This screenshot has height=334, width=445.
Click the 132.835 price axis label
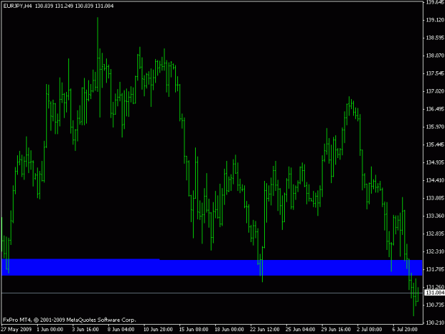(x=435, y=234)
